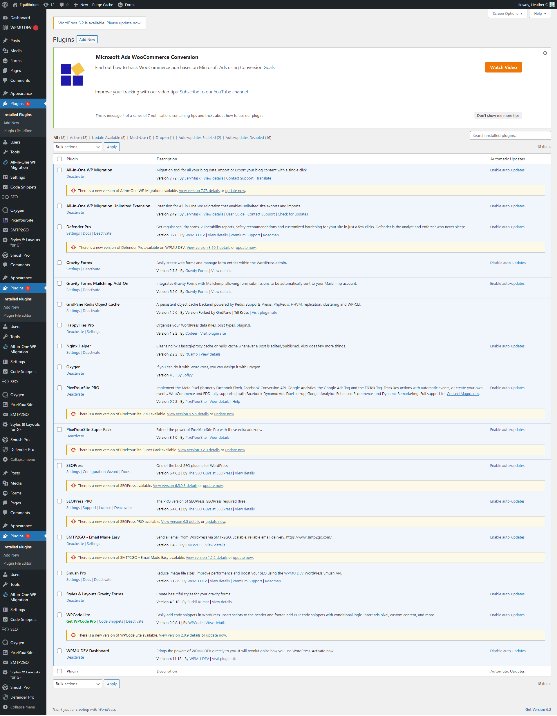Click the orange Watch Video button
557x716 pixels.
tap(503, 67)
